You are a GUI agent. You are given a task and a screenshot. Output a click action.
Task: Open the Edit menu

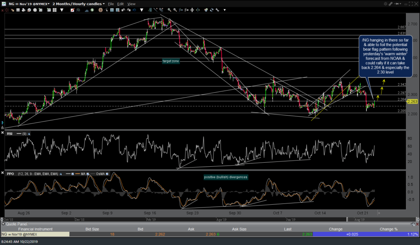pyautogui.click(x=121, y=3)
